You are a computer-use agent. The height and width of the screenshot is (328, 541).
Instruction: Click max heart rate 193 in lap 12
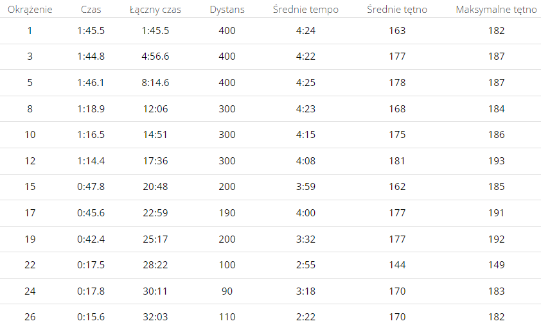point(496,161)
